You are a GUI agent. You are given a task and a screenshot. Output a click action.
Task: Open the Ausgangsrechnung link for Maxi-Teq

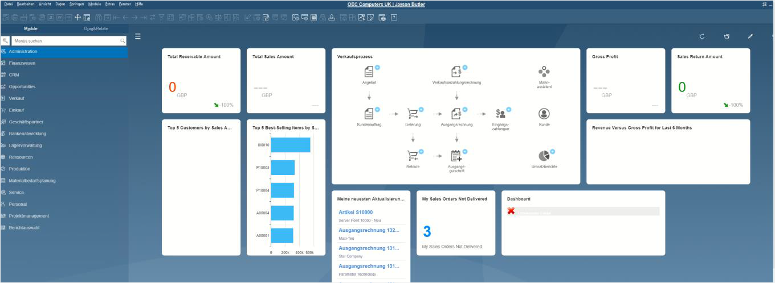point(369,230)
